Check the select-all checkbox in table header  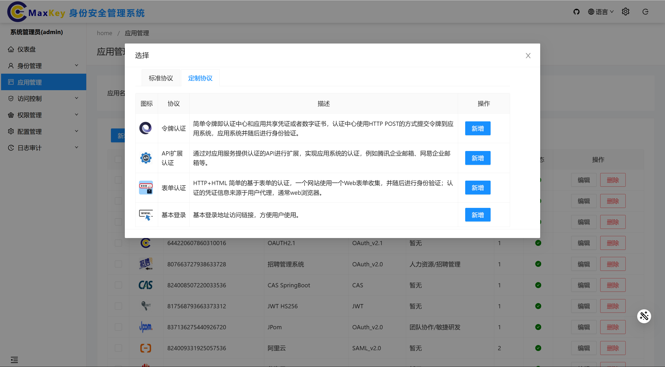click(119, 159)
